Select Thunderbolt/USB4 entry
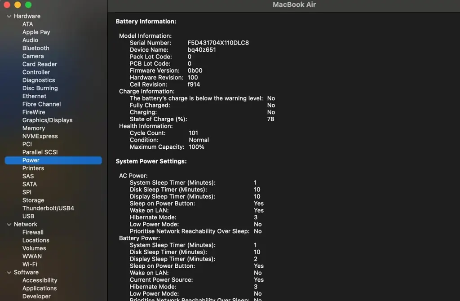The height and width of the screenshot is (301, 460). pyautogui.click(x=48, y=208)
